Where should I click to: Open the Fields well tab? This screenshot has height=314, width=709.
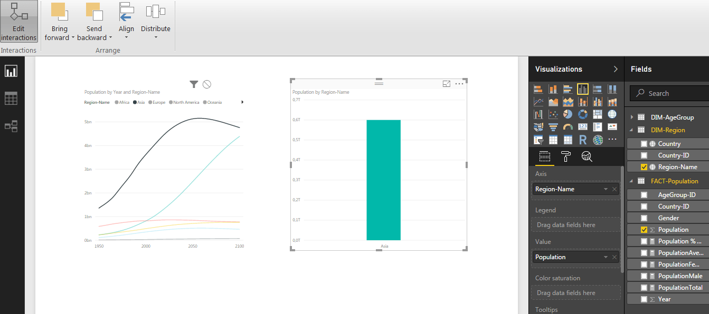pos(545,156)
